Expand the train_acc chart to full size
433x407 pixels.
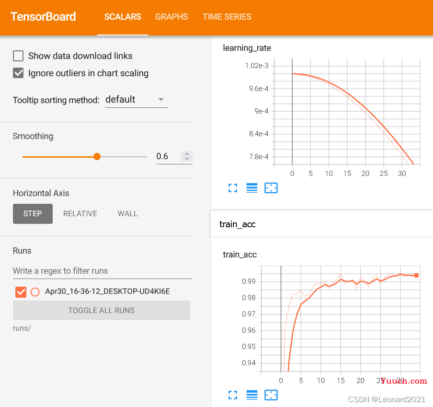point(233,395)
